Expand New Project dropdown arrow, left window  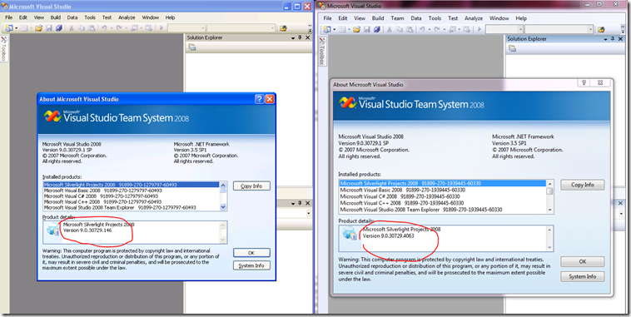(16, 28)
